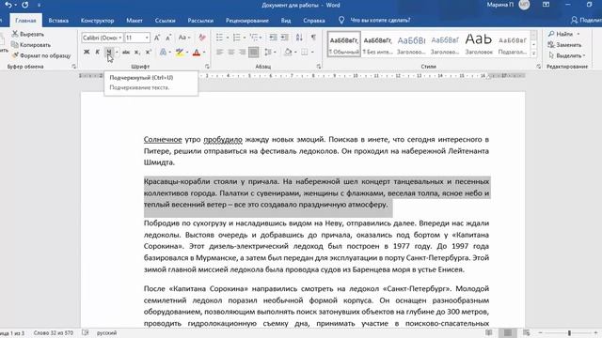The height and width of the screenshot is (338, 602).
Task: Open line and paragraph spacing options
Action: click(x=268, y=53)
